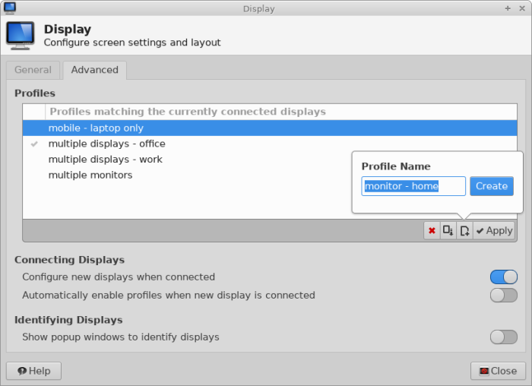This screenshot has width=532, height=386.
Task: Click the red delete profile icon
Action: 432,231
